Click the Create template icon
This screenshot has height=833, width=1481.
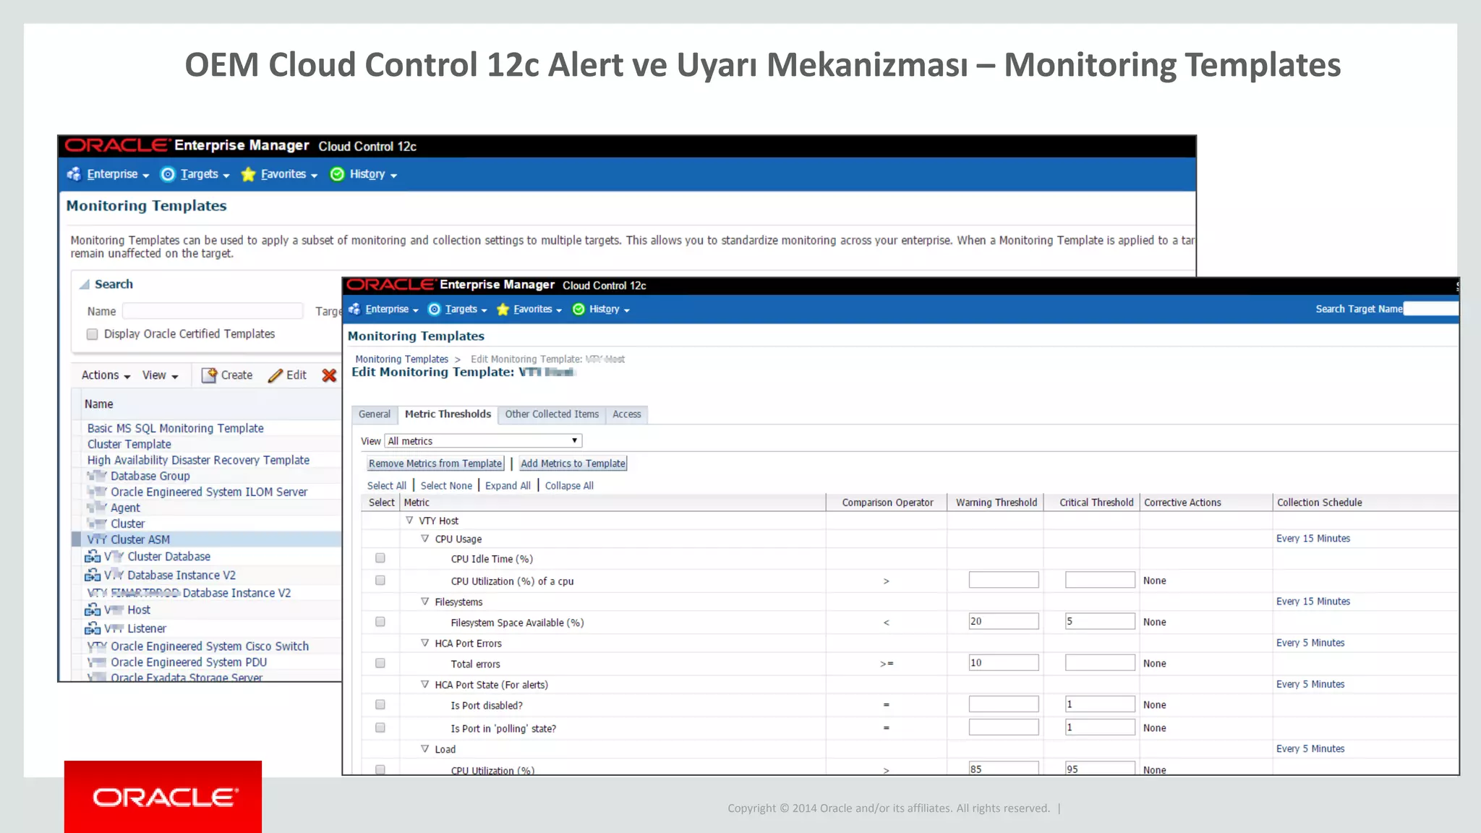coord(209,375)
